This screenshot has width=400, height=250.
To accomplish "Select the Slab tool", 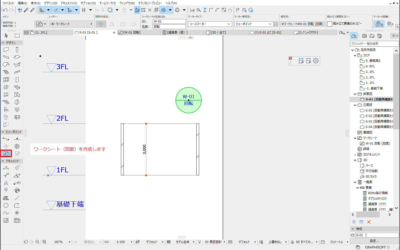I will click(x=17, y=57).
